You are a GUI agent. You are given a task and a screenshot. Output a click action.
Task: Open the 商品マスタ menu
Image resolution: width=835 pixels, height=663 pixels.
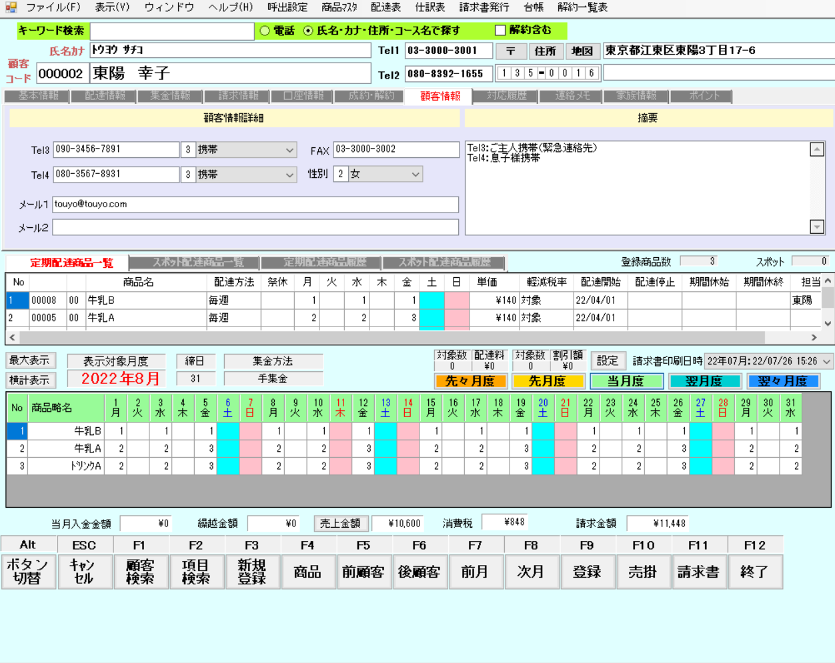[339, 7]
